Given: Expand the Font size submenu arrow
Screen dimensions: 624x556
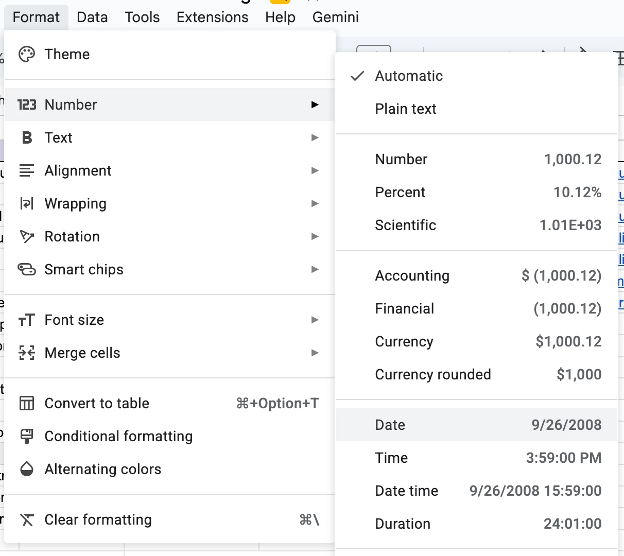Looking at the screenshot, I should click(315, 320).
